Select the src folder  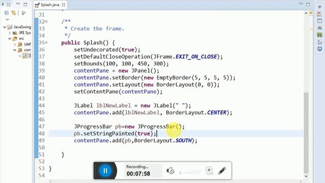(x=21, y=39)
